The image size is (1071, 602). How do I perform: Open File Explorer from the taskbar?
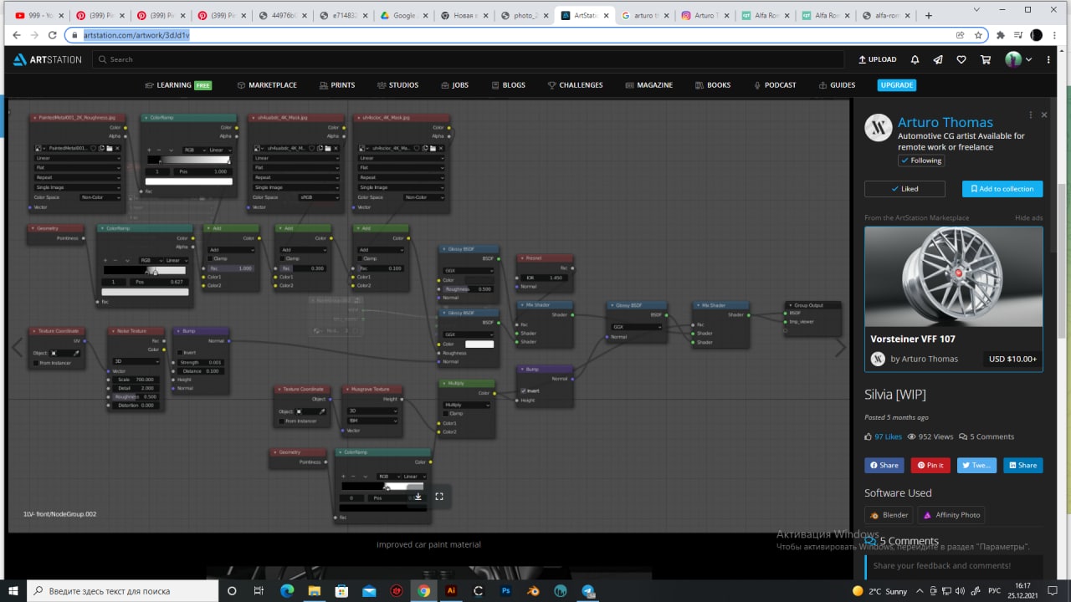click(x=314, y=590)
